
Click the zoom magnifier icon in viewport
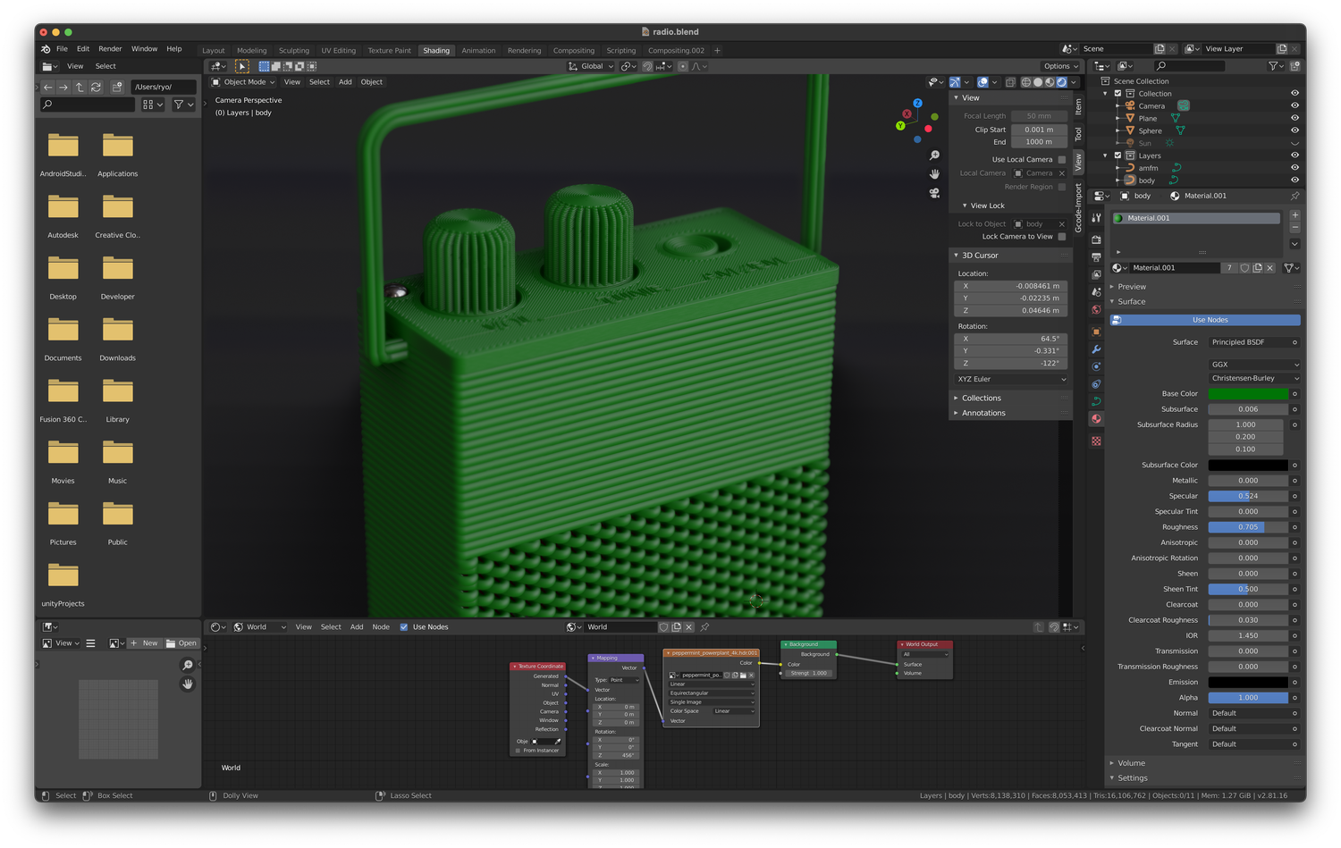934,155
